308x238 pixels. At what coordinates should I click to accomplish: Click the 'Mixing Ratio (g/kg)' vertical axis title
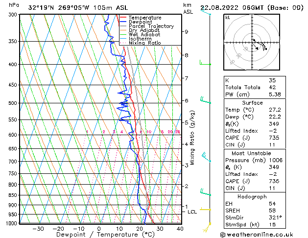pos(192,138)
